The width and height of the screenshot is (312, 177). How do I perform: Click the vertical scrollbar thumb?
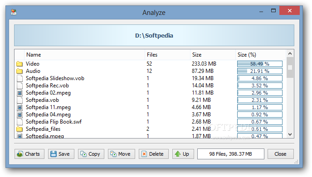[x=290, y=67]
